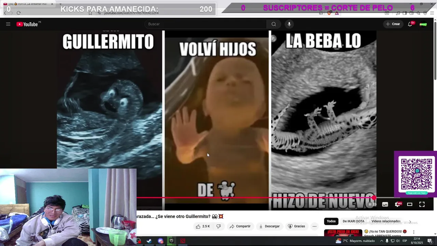Toggle video subtitles
Image resolution: width=437 pixels, height=246 pixels.
385,204
